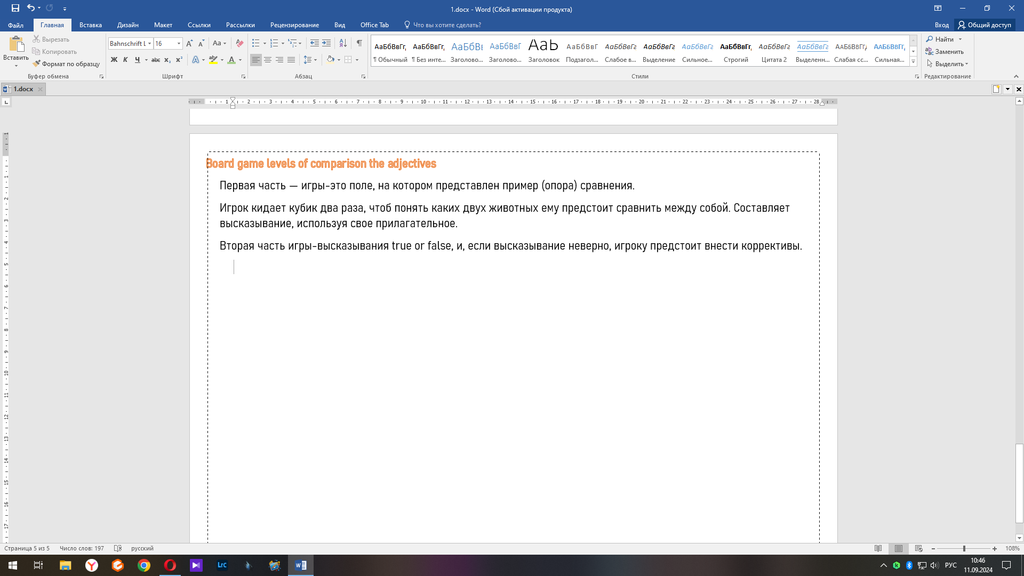Align text right
Image resolution: width=1024 pixels, height=576 pixels.
click(x=279, y=60)
